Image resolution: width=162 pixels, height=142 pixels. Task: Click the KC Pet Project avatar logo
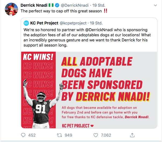(x=26, y=23)
